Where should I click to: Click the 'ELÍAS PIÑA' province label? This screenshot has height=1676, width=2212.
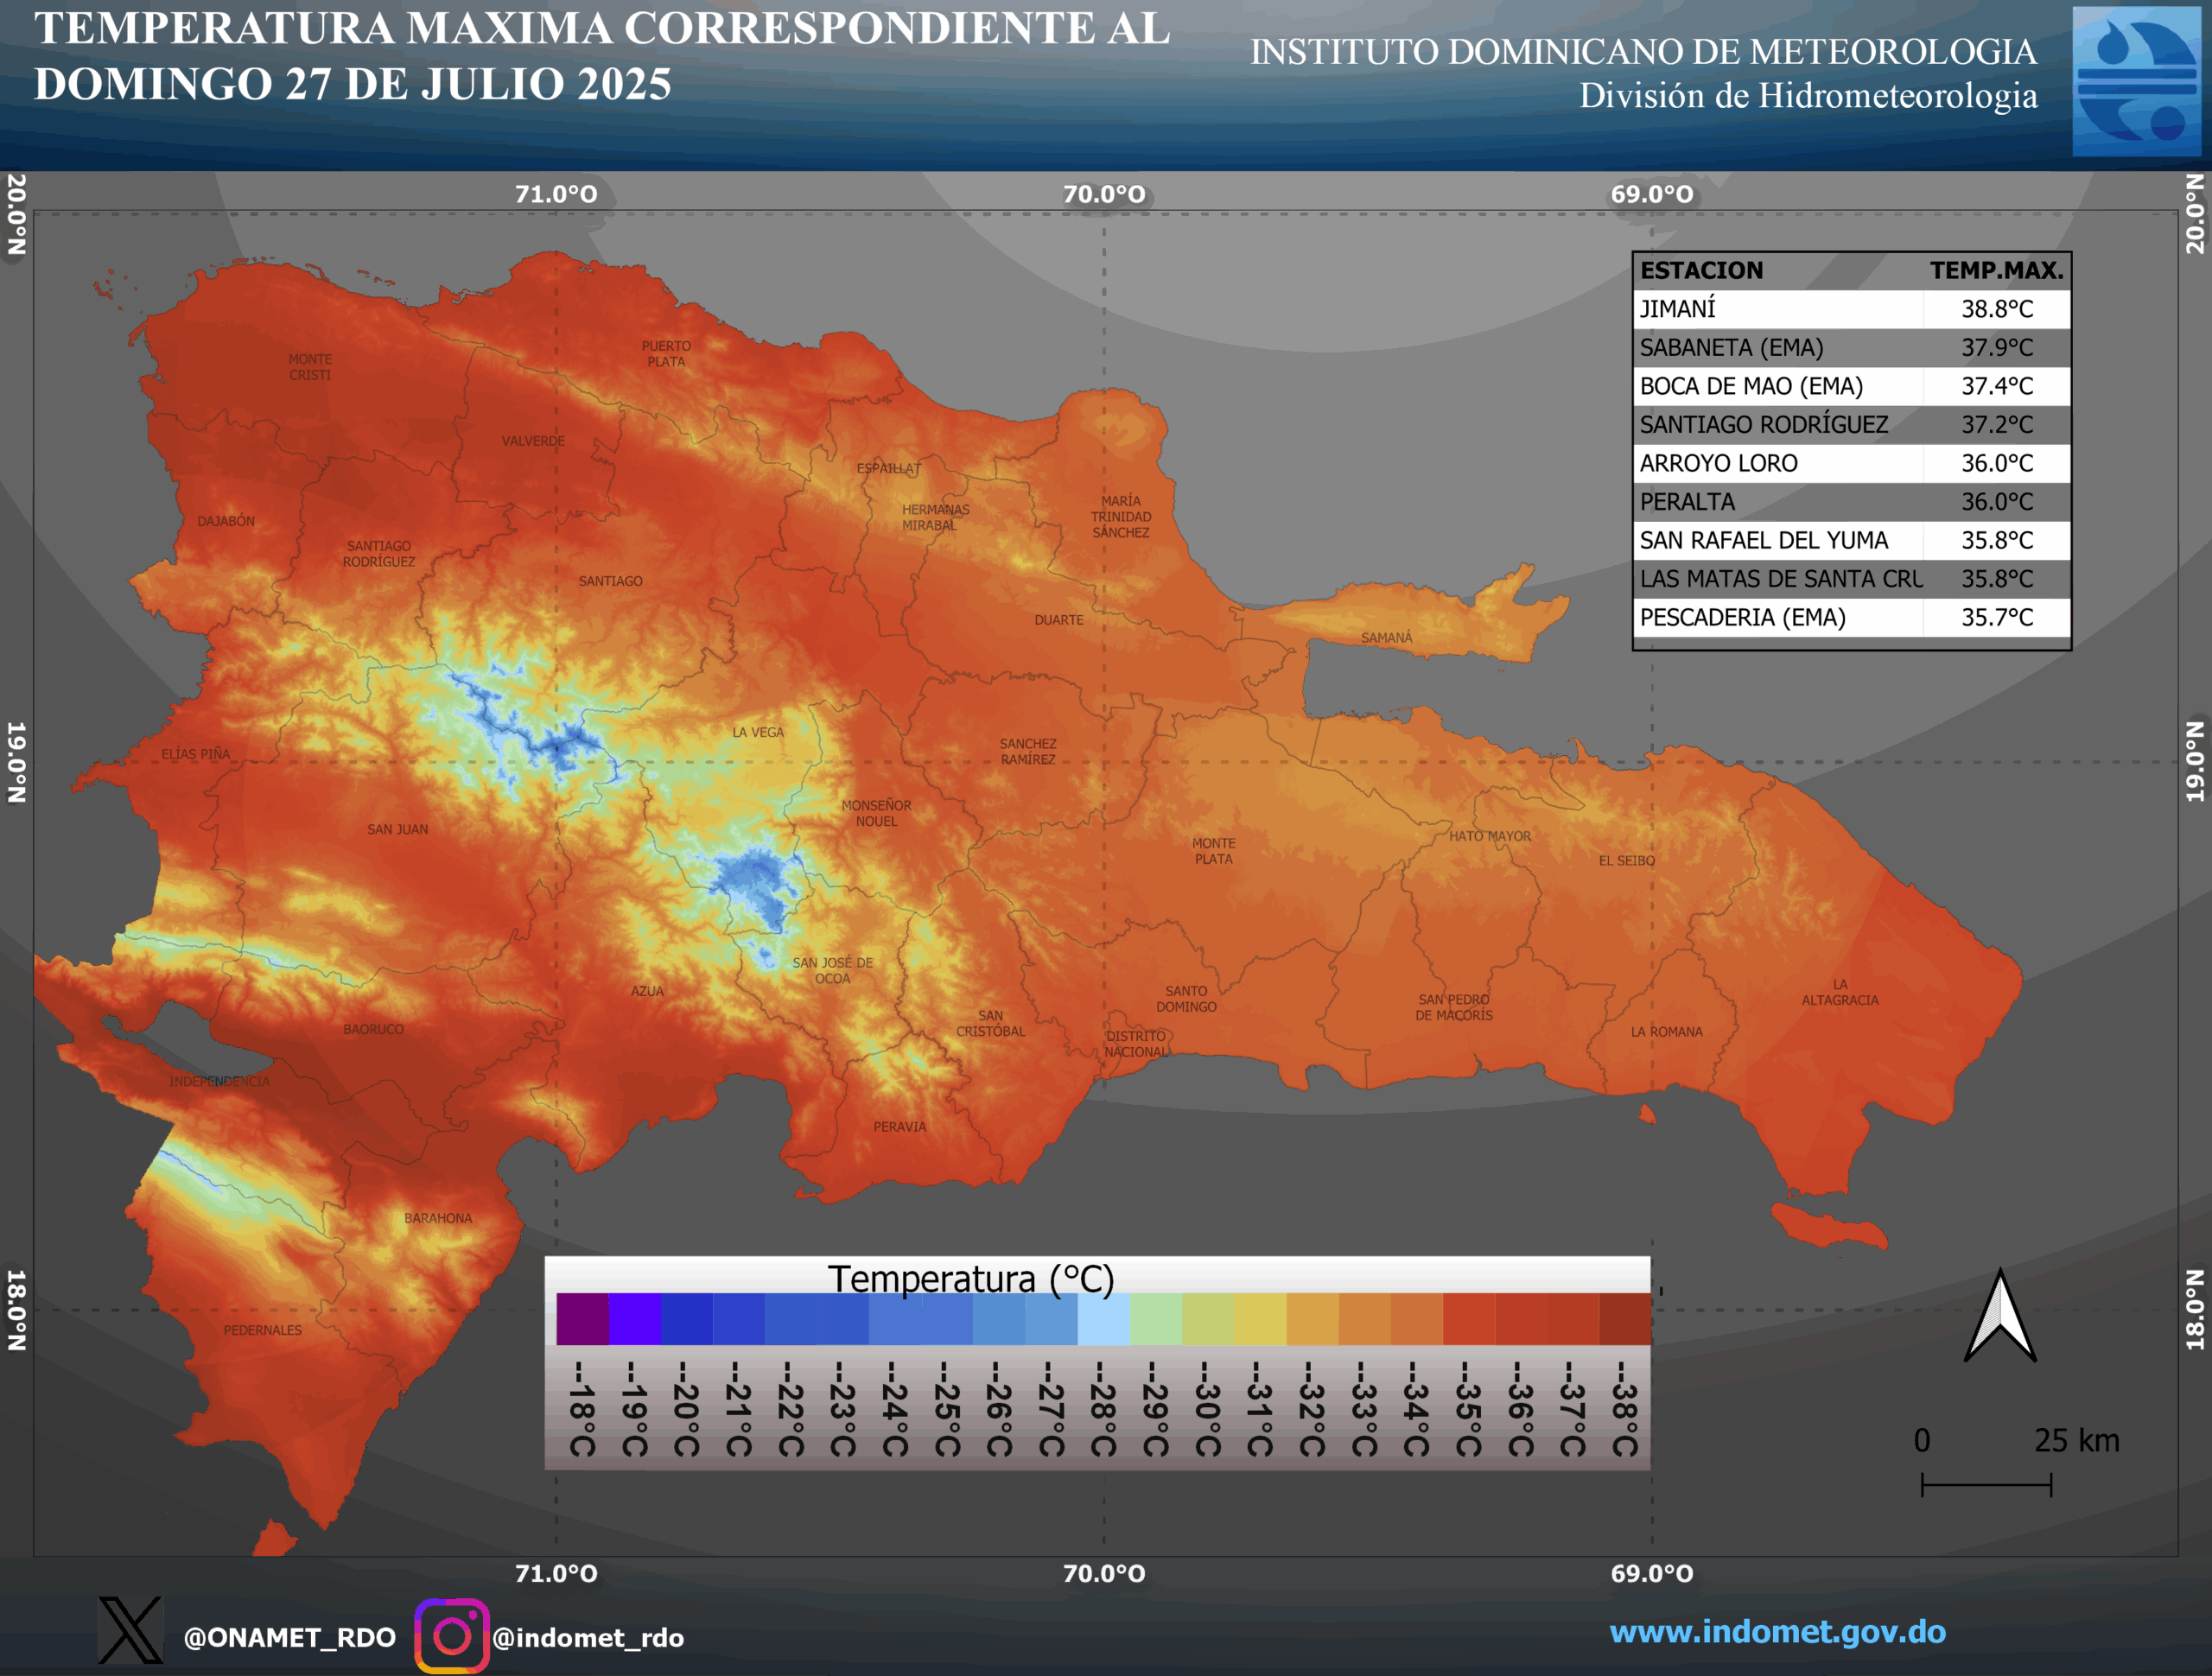[196, 754]
